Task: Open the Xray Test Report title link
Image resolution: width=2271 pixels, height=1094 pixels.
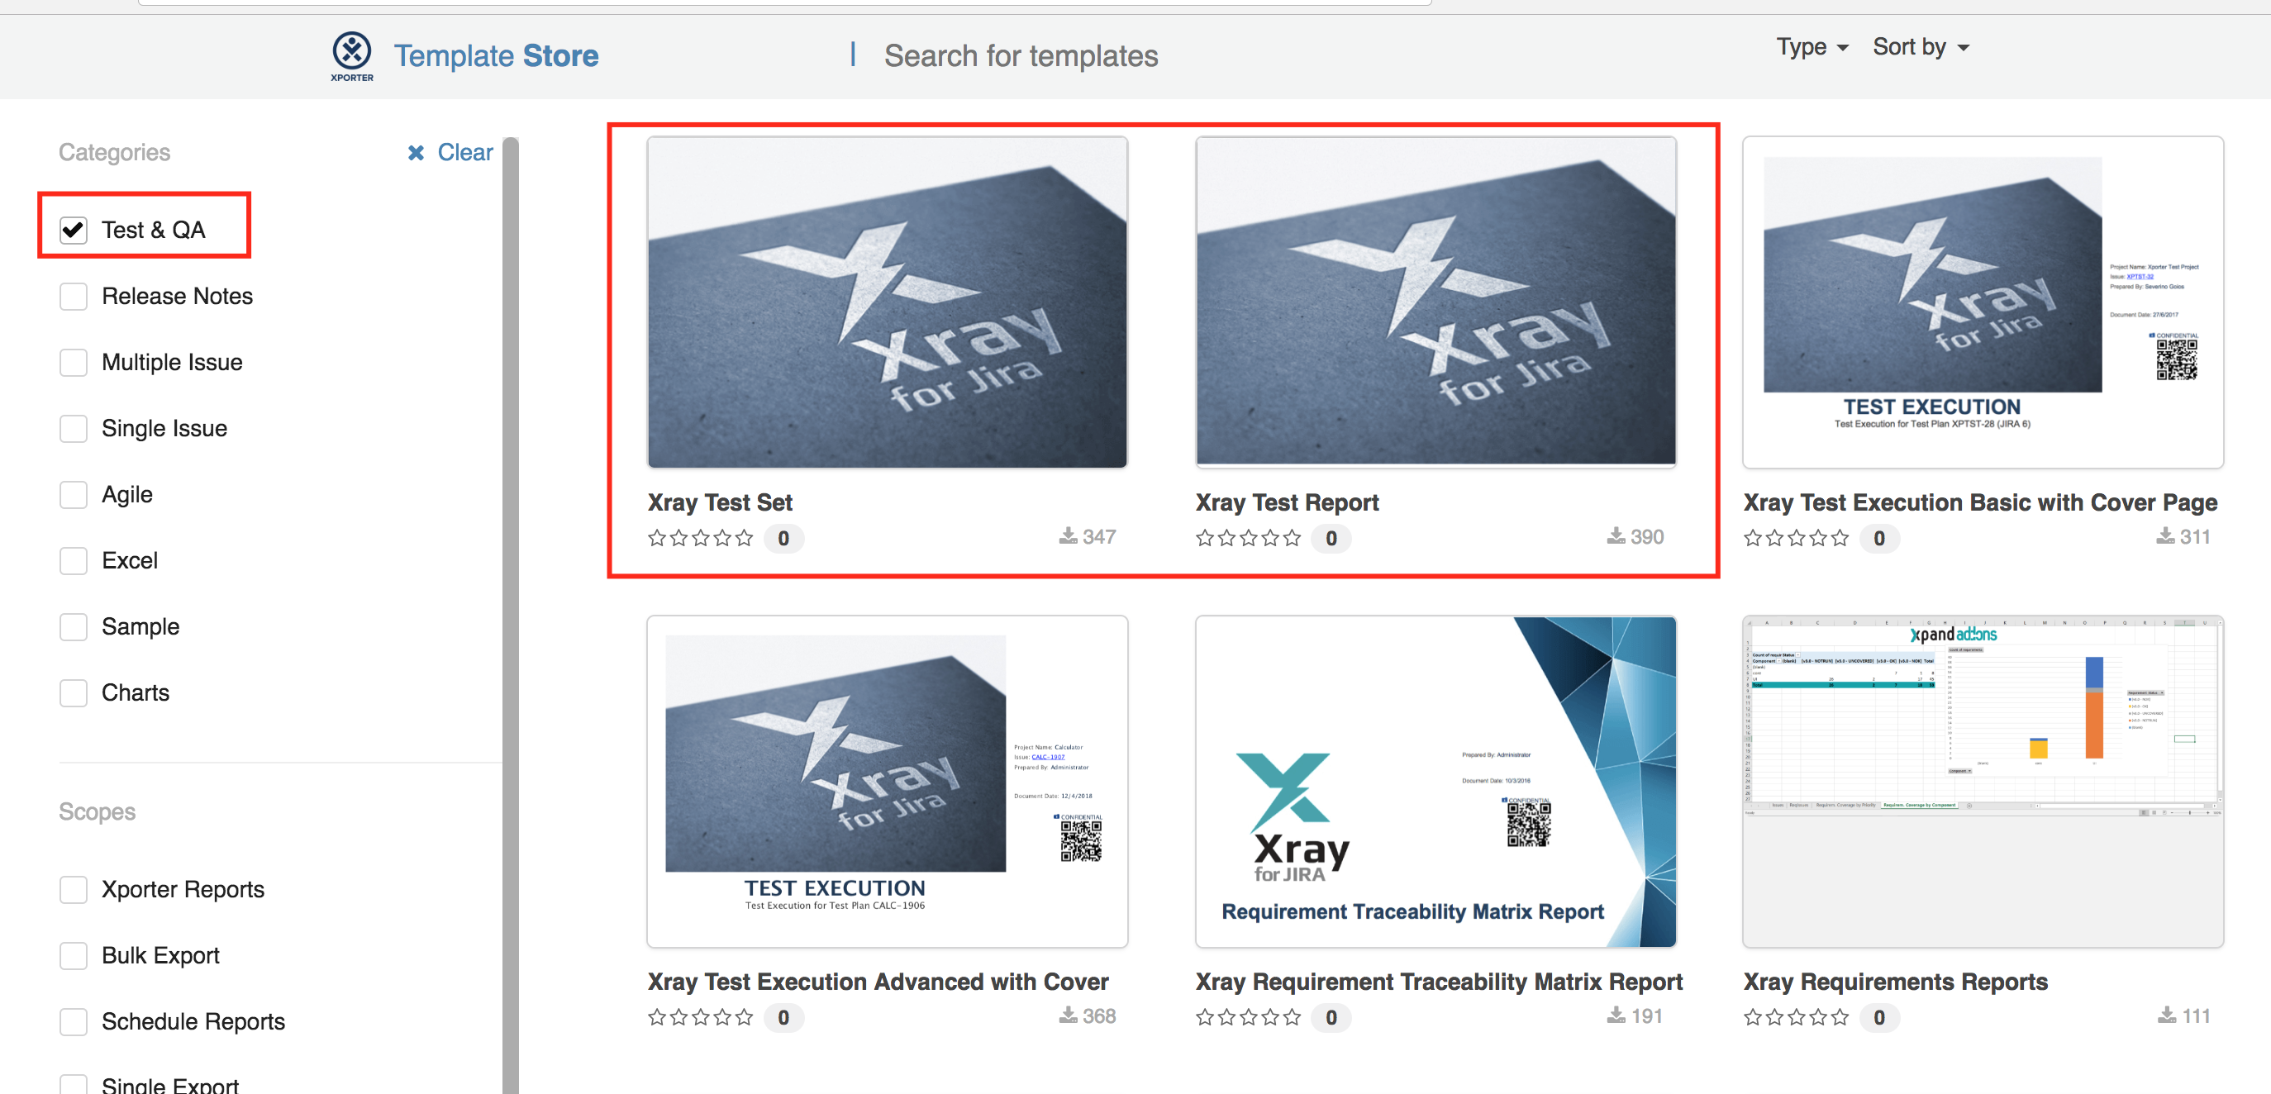Action: click(1286, 502)
